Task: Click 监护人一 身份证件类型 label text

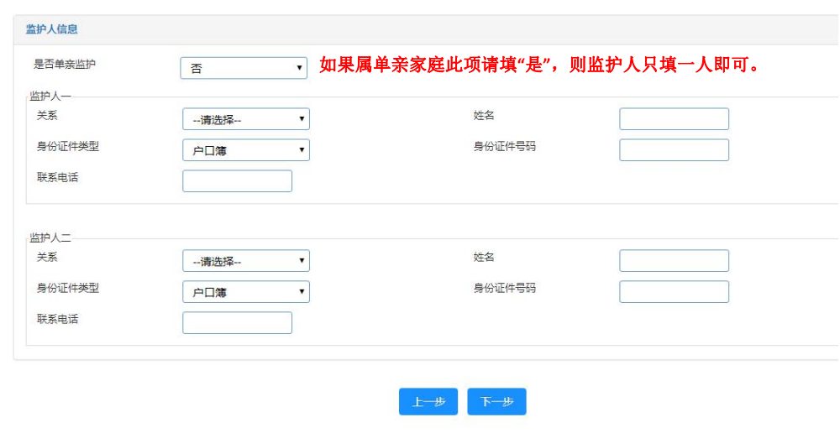Action: coord(68,147)
